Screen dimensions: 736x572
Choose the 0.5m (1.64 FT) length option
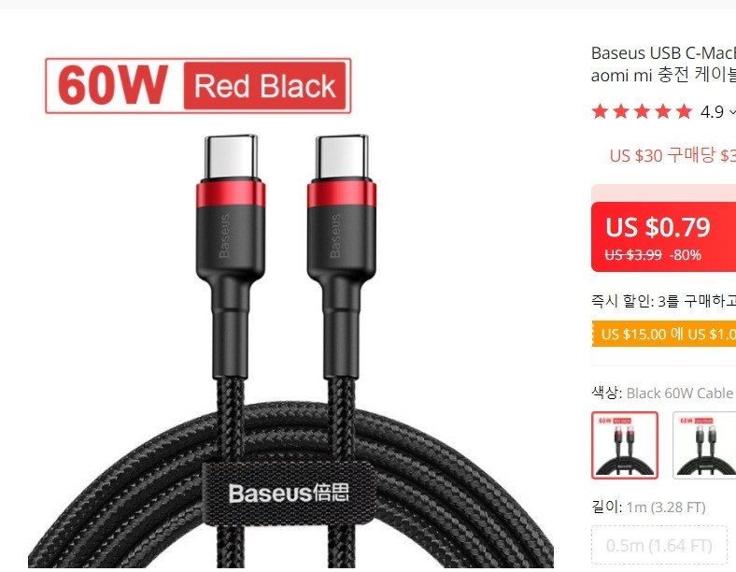tap(659, 545)
